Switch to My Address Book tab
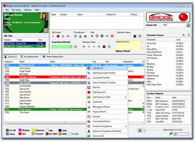 30,57
